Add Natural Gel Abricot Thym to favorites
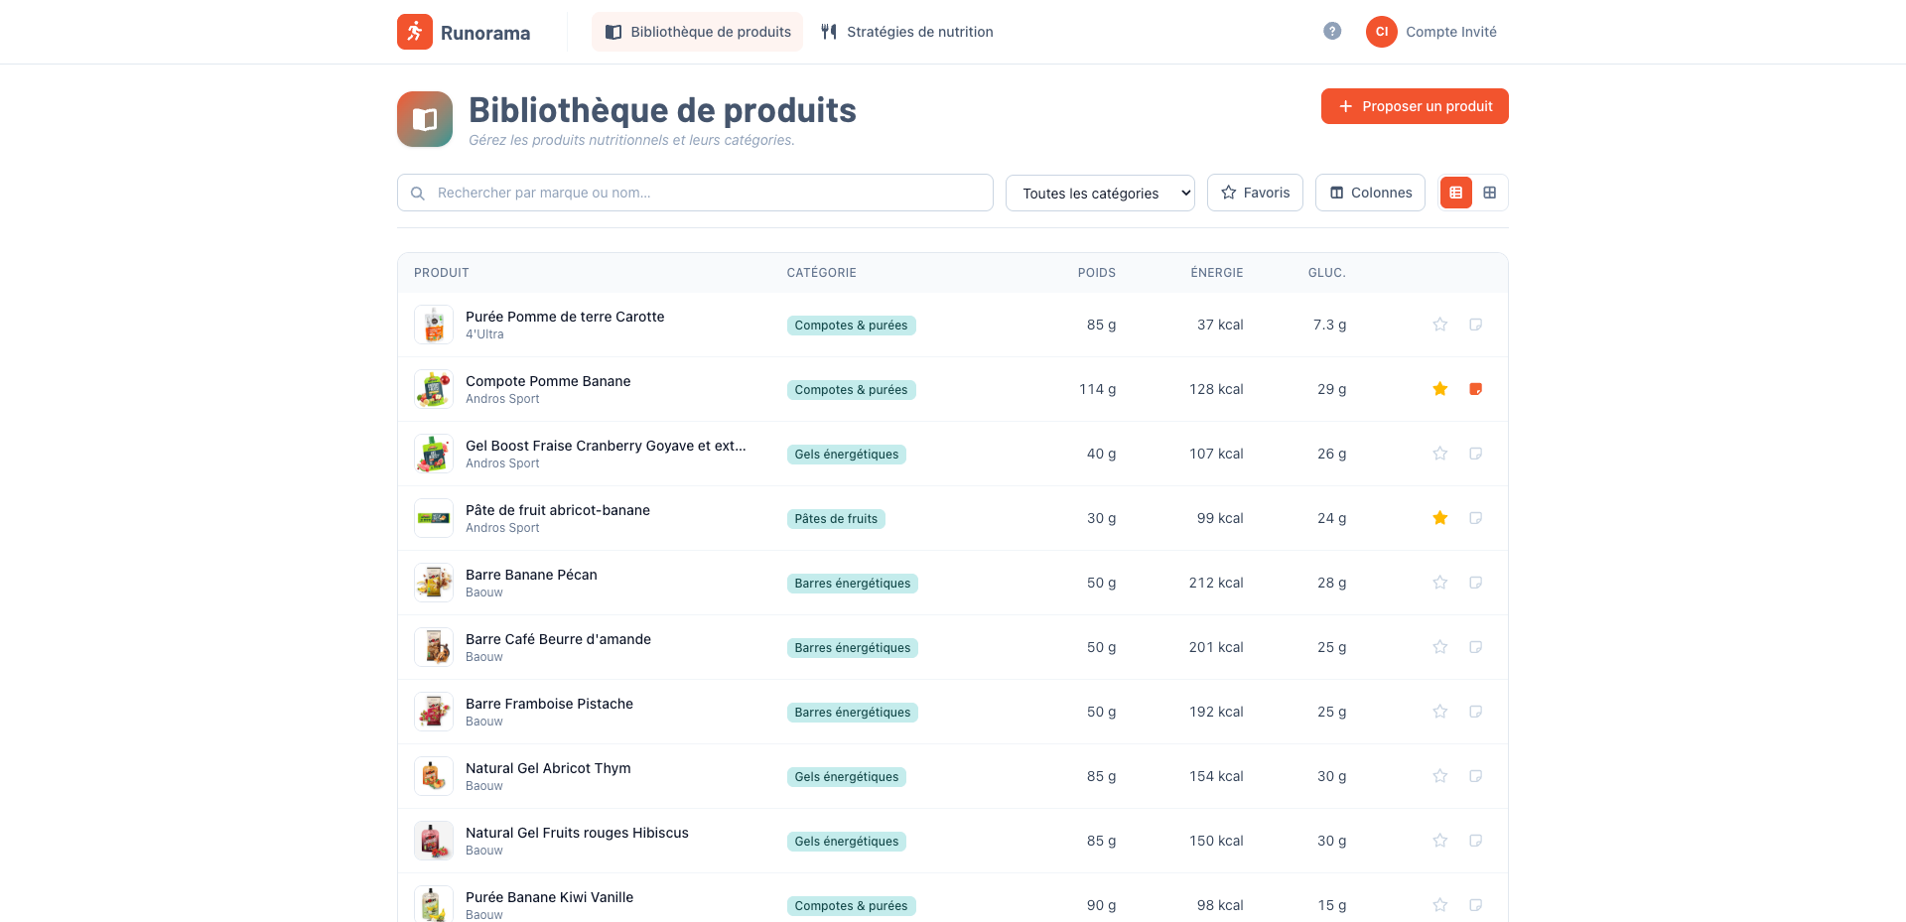 pos(1440,776)
